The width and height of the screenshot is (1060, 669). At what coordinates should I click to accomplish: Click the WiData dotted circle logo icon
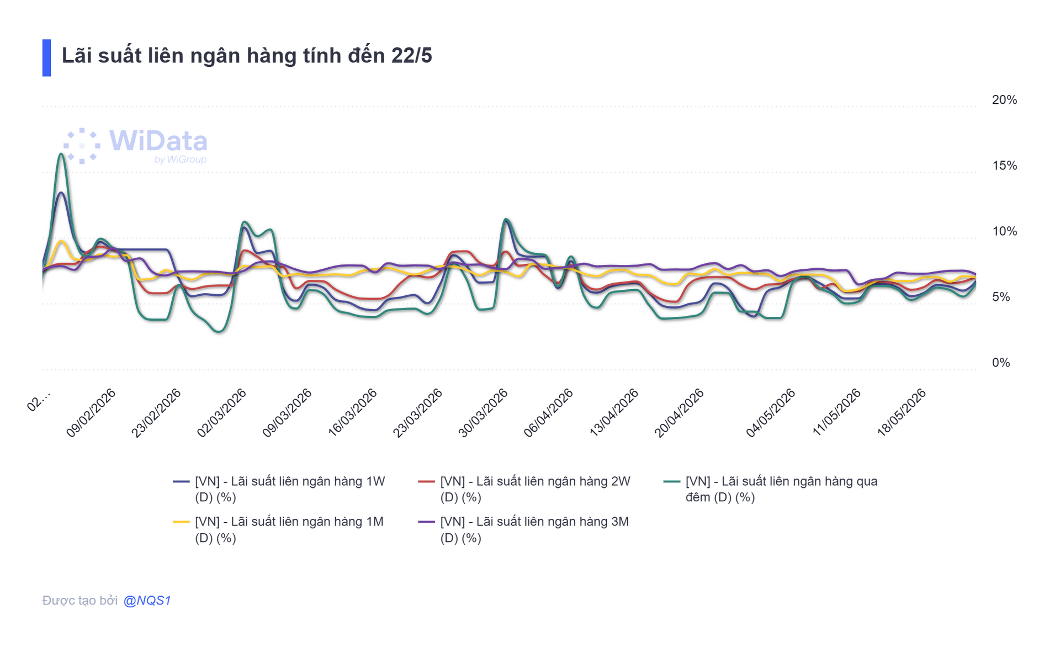82,146
